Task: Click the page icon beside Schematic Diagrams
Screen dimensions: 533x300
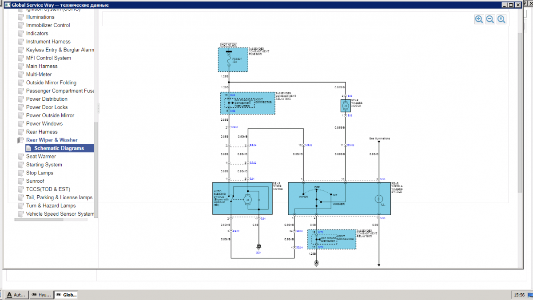Action: click(29, 148)
